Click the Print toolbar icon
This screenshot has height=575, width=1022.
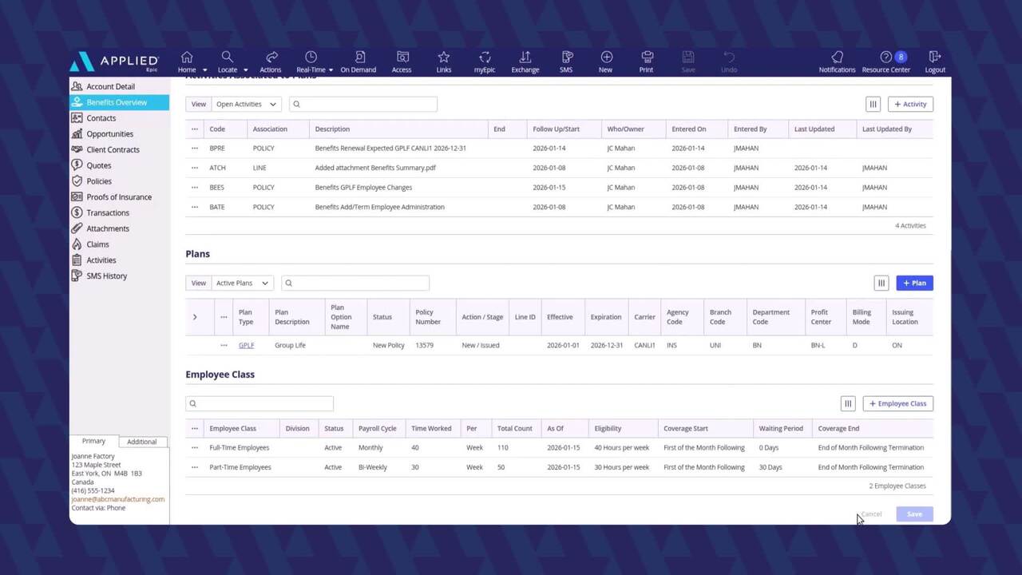coord(647,57)
